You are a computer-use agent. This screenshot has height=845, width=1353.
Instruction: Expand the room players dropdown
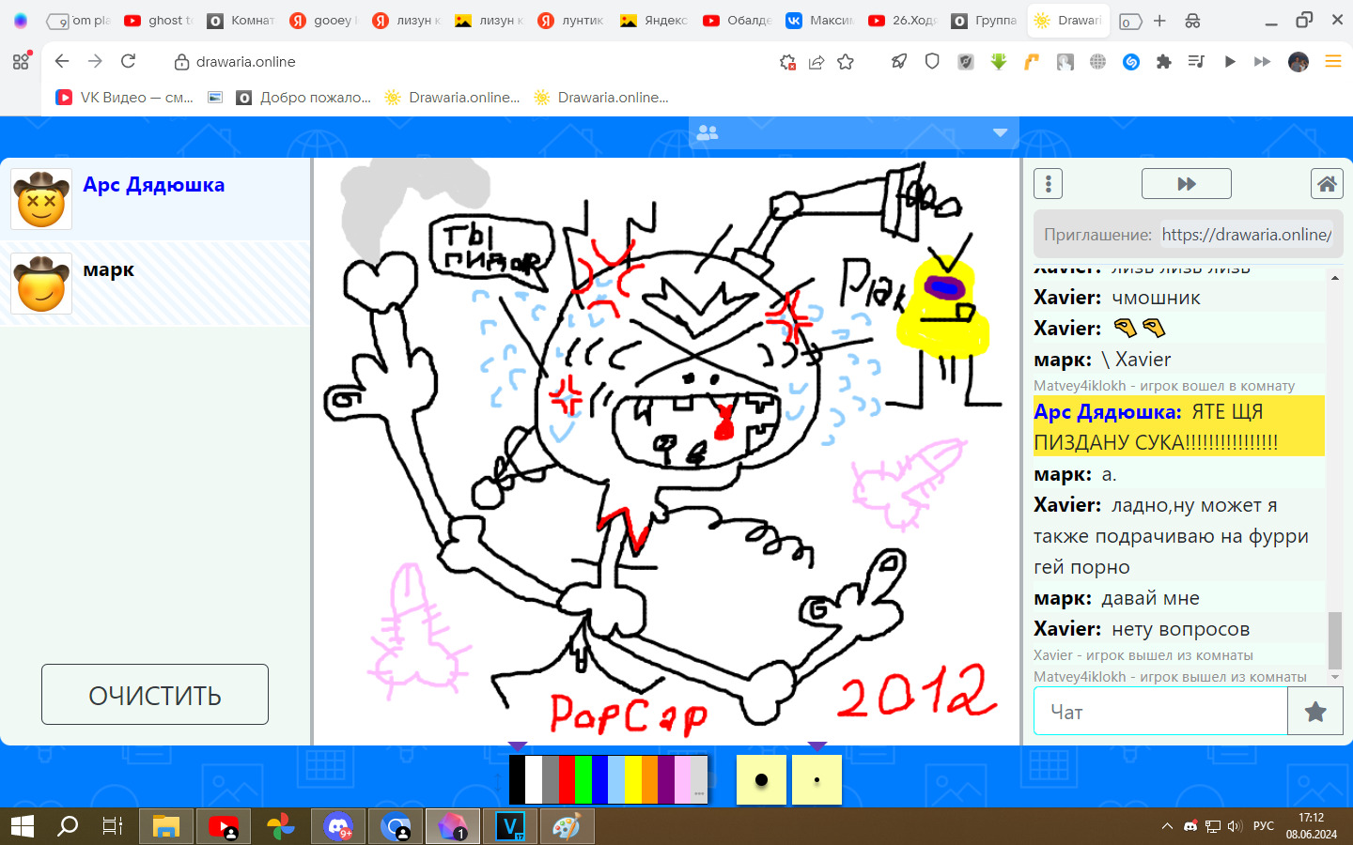[1000, 133]
